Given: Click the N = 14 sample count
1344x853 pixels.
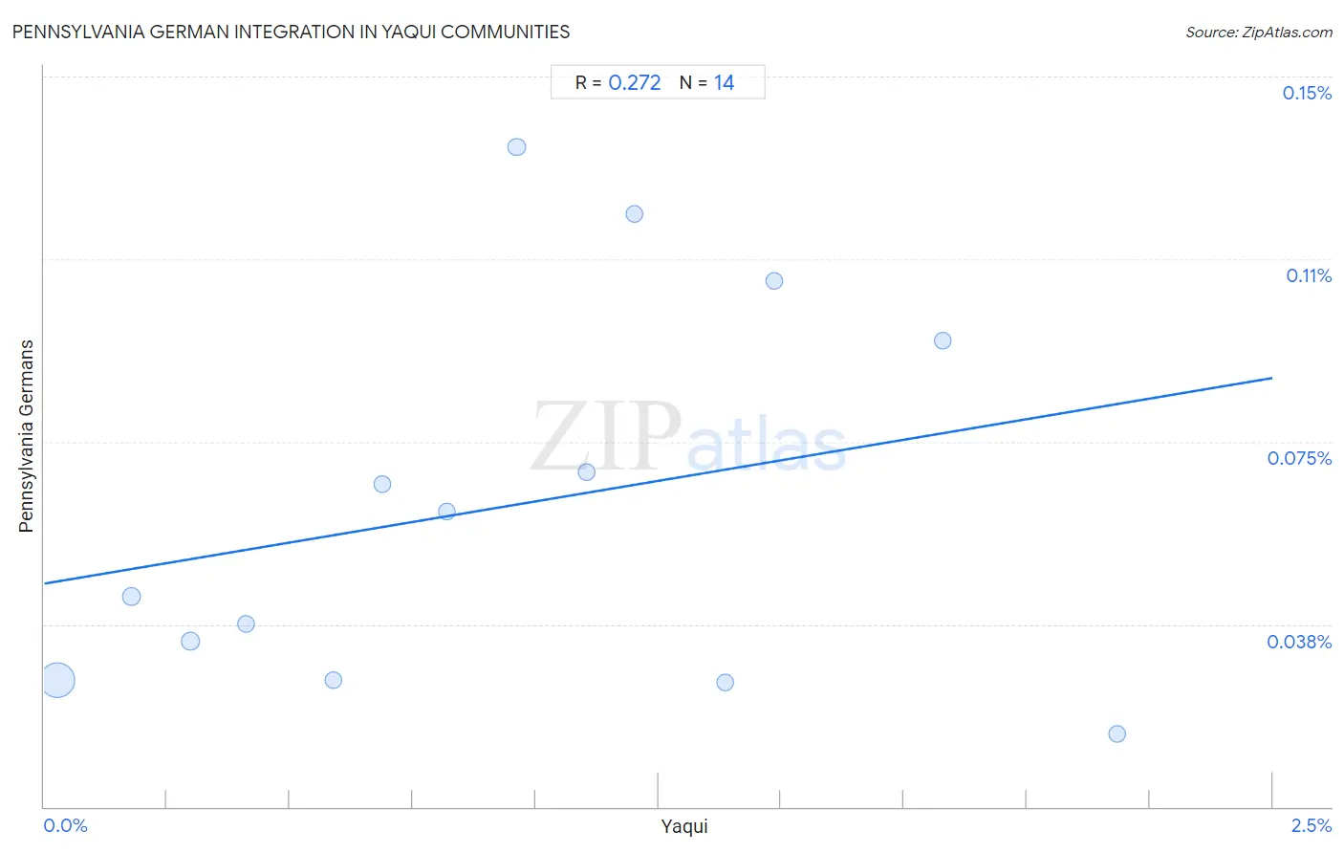Looking at the screenshot, I should [706, 83].
